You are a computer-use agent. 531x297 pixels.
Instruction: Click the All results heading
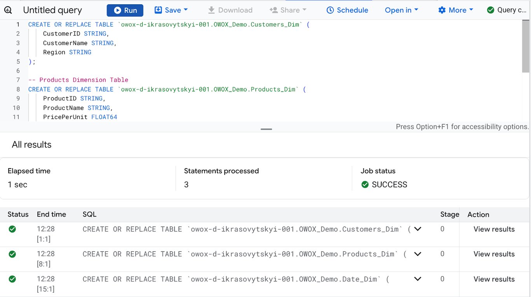tap(31, 145)
